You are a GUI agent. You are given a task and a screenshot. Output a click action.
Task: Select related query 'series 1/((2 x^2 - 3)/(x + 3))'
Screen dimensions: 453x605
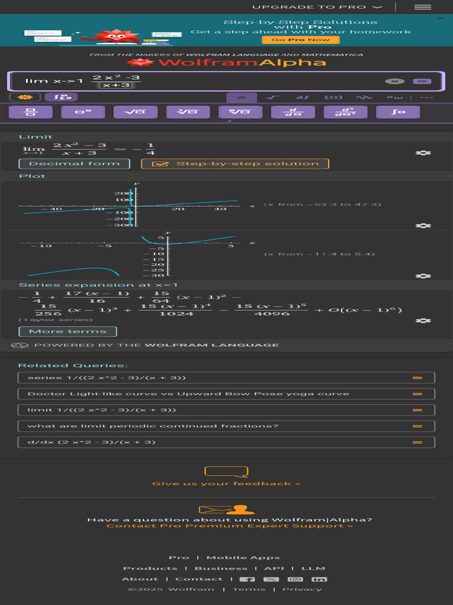tap(226, 378)
